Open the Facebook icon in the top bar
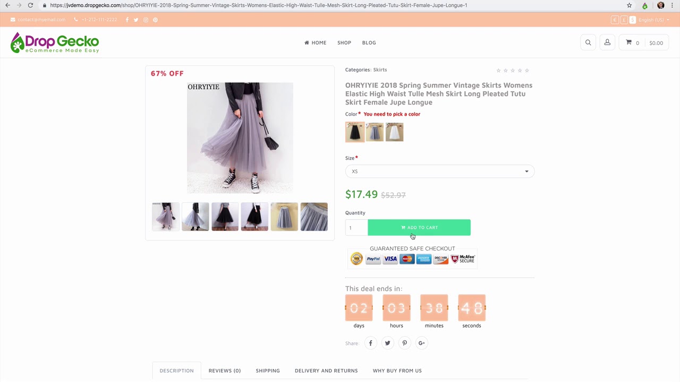 coord(127,20)
